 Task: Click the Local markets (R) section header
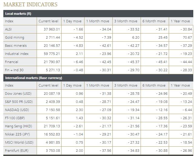18,14
